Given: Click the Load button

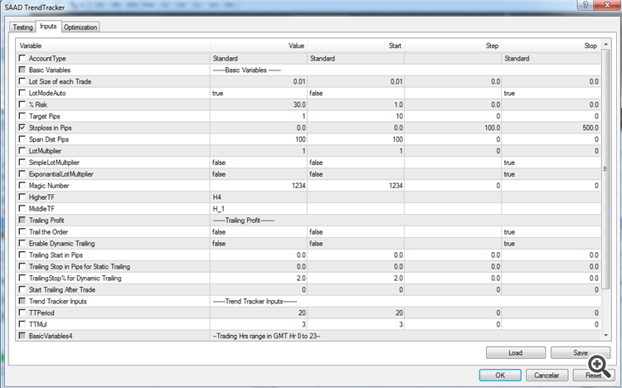Looking at the screenshot, I should click(516, 352).
